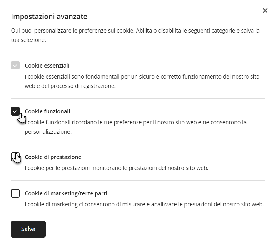Viewport: 275px width, 247px height.
Task: Click the marketing cookies description sentence
Action: (144, 204)
